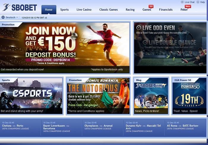
Task: Click the date and time display
Action: point(34,17)
